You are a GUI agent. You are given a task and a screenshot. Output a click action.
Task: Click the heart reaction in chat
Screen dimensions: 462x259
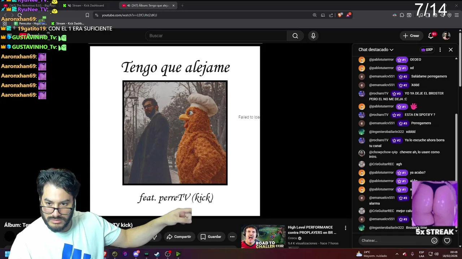pos(447,241)
